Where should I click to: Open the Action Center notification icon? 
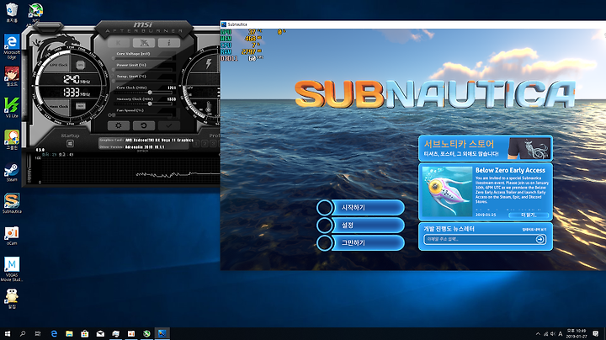coord(596,334)
